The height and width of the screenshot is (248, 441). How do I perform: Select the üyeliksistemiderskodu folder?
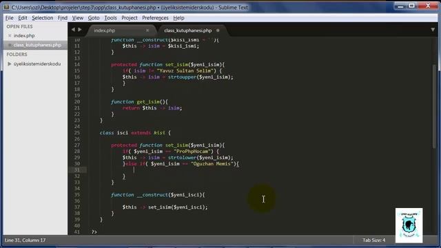coord(37,64)
